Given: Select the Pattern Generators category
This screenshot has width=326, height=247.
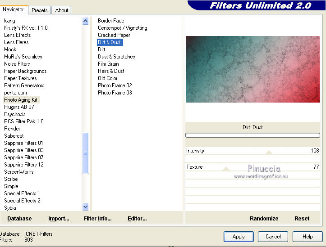Looking at the screenshot, I should pos(24,85).
